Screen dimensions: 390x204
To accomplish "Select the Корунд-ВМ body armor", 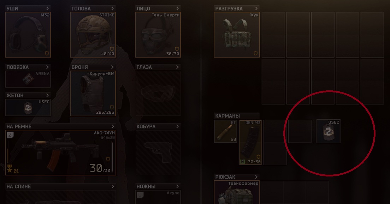I will [x=93, y=94].
